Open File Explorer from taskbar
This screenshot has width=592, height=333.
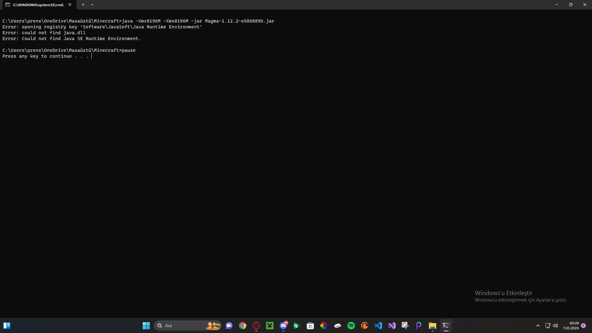[432, 326]
